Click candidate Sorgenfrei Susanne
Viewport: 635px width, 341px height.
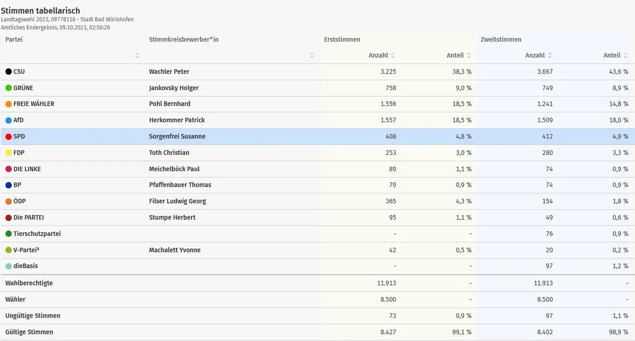tap(177, 137)
